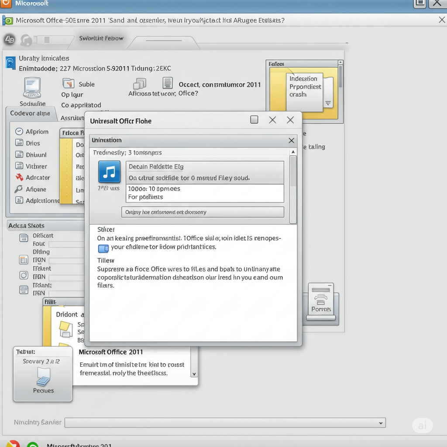Click the Fouc input field

(67, 244)
